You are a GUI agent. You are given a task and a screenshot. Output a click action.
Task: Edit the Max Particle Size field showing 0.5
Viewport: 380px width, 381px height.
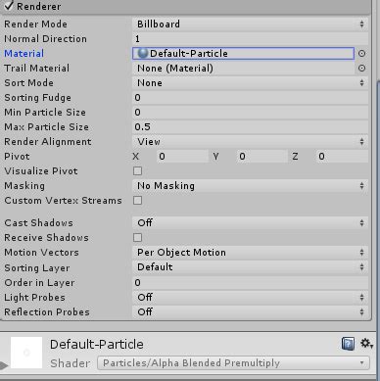coord(250,127)
